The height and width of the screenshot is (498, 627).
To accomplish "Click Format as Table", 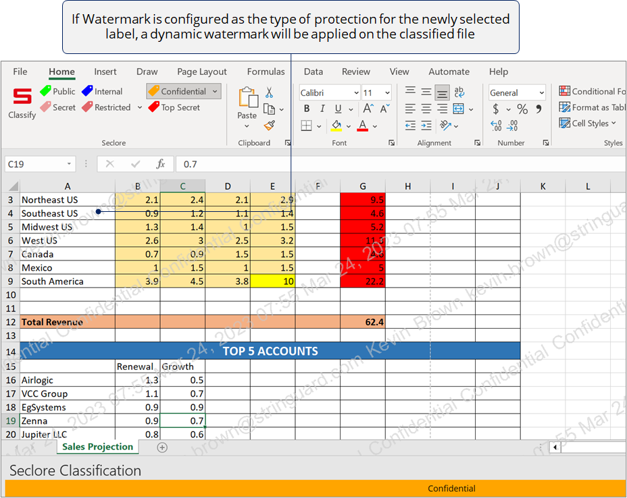I will (x=593, y=107).
